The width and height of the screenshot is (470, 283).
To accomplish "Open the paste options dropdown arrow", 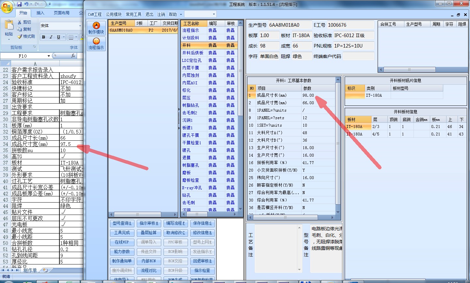I will point(9,39).
